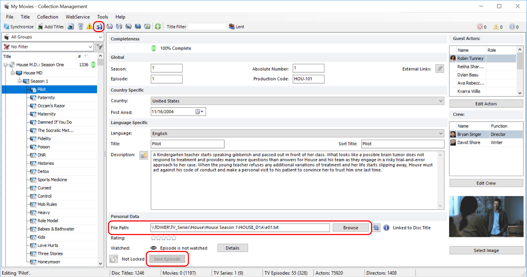
Task: Click the red error counter icon
Action: (480, 27)
